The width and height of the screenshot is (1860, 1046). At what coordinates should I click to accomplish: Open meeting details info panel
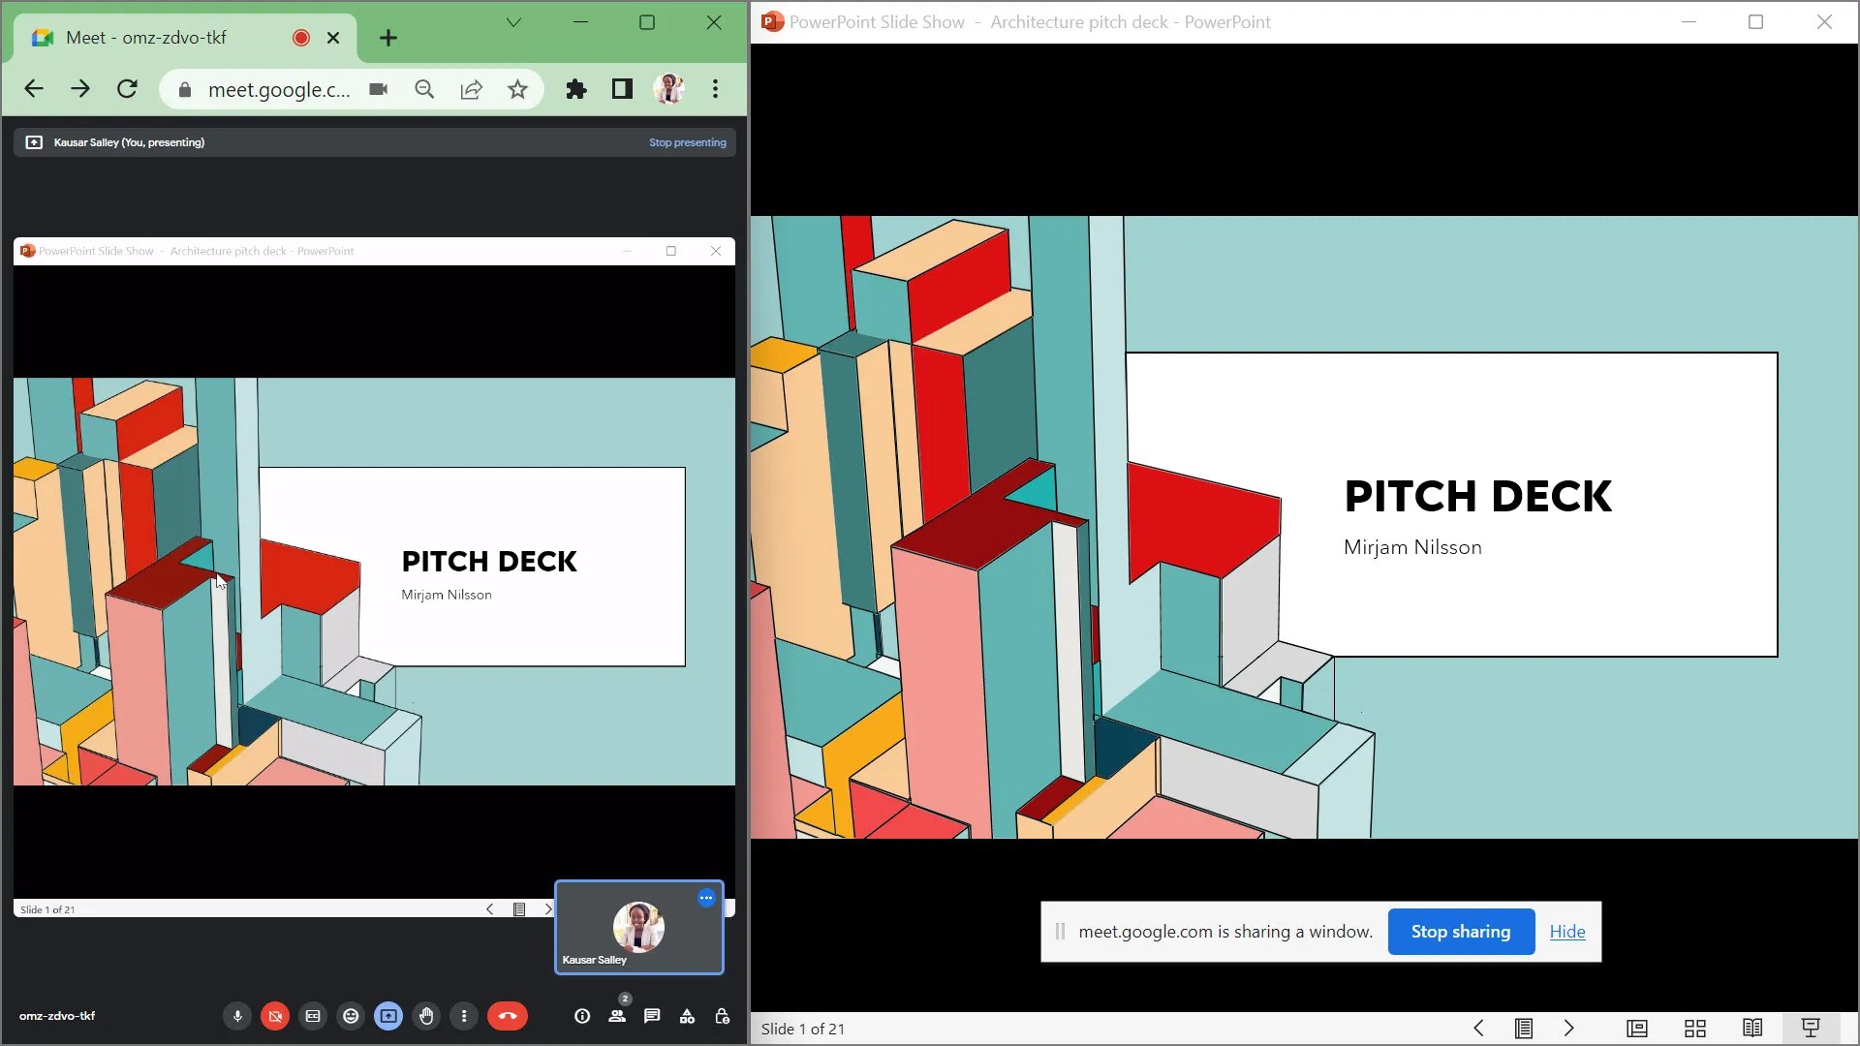[x=582, y=1016]
